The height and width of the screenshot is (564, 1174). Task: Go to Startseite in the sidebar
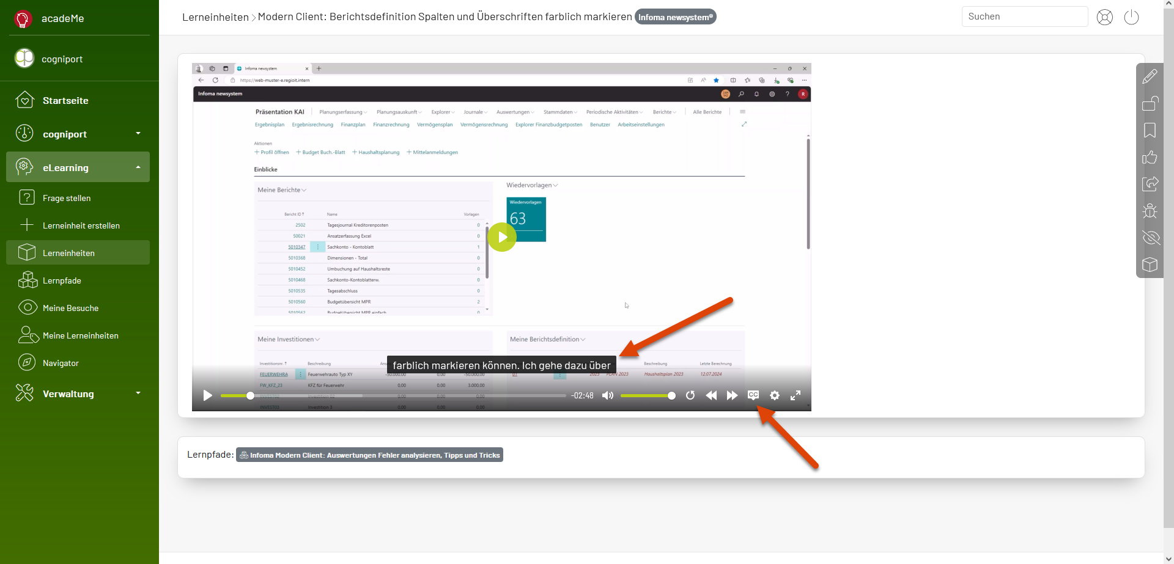click(x=65, y=101)
